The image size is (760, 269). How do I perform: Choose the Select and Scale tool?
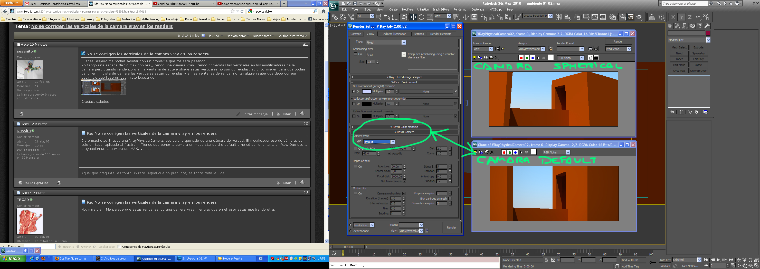click(430, 17)
